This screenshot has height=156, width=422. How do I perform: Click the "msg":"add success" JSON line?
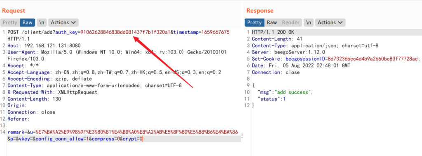coord(285,92)
